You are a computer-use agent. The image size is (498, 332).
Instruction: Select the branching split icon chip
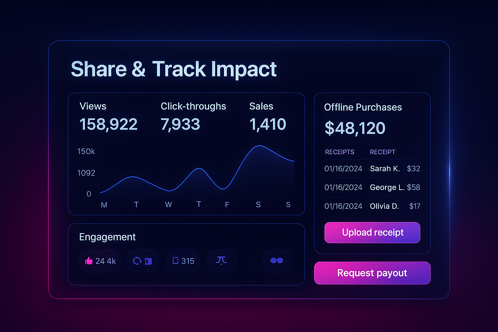tap(221, 260)
